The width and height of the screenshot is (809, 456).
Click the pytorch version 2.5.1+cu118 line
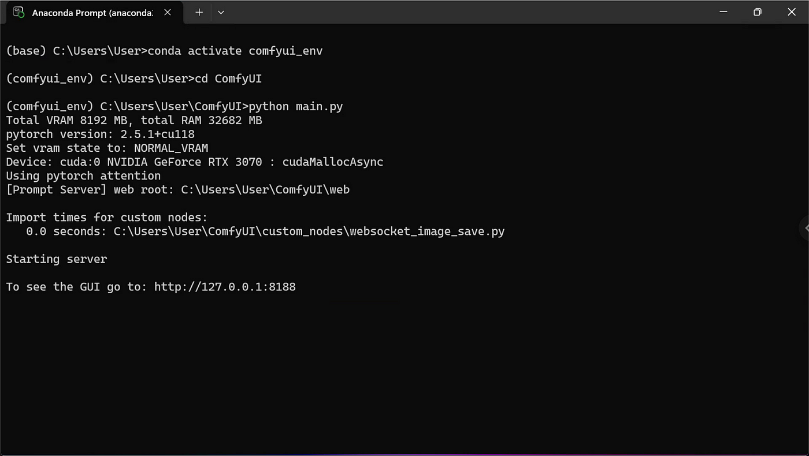point(100,134)
